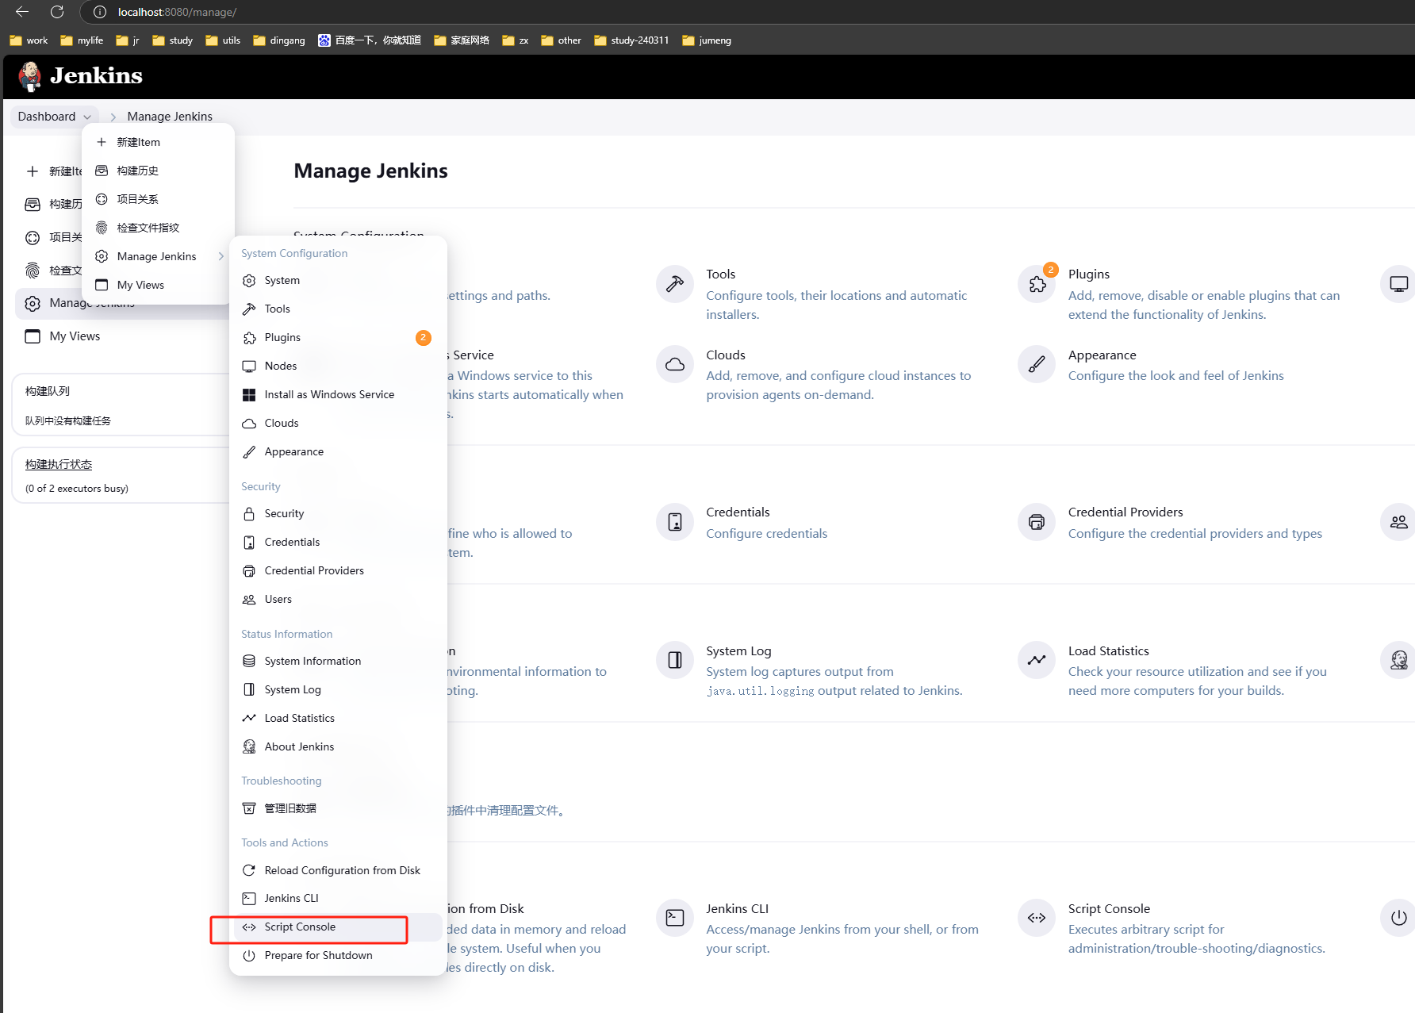Viewport: 1415px width, 1013px height.
Task: Open Install as Windows Service entry
Action: (x=328, y=394)
